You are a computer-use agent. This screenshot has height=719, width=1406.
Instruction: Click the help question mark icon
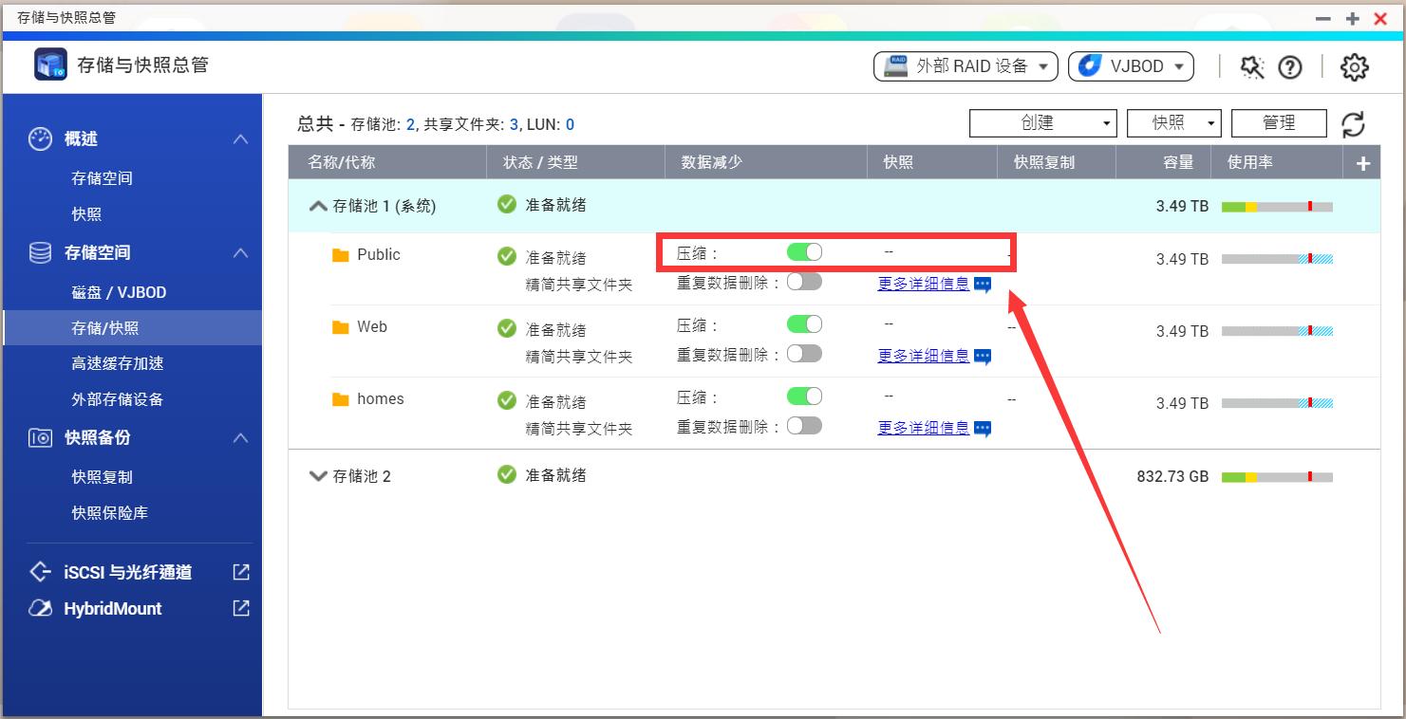pos(1291,66)
